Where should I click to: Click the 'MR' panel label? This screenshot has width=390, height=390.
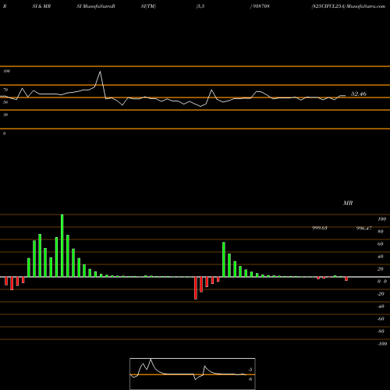[348, 203]
